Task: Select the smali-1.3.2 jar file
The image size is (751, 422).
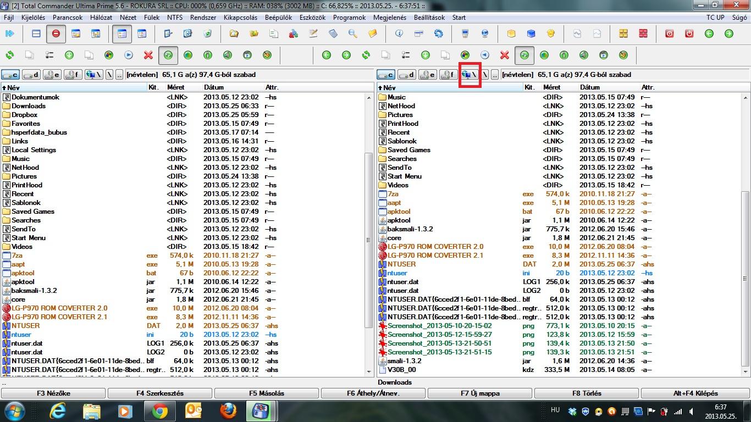Action: (x=404, y=361)
